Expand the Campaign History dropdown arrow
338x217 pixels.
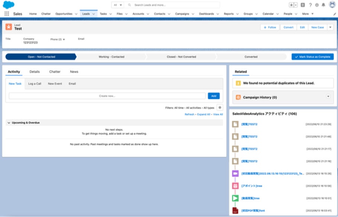[328, 96]
